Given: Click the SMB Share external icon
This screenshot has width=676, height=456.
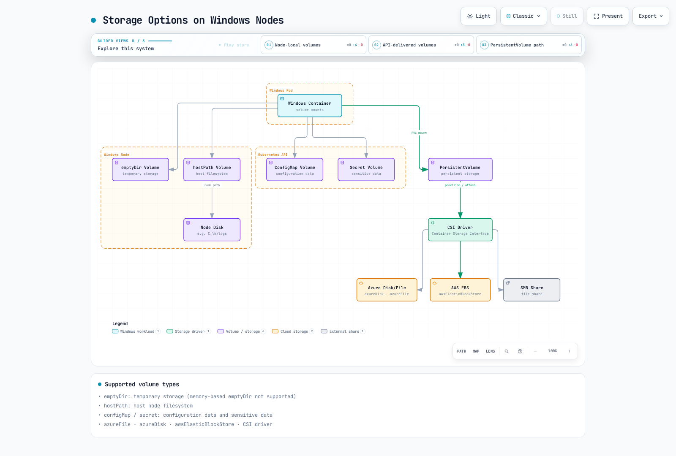Looking at the screenshot, I should [508, 283].
